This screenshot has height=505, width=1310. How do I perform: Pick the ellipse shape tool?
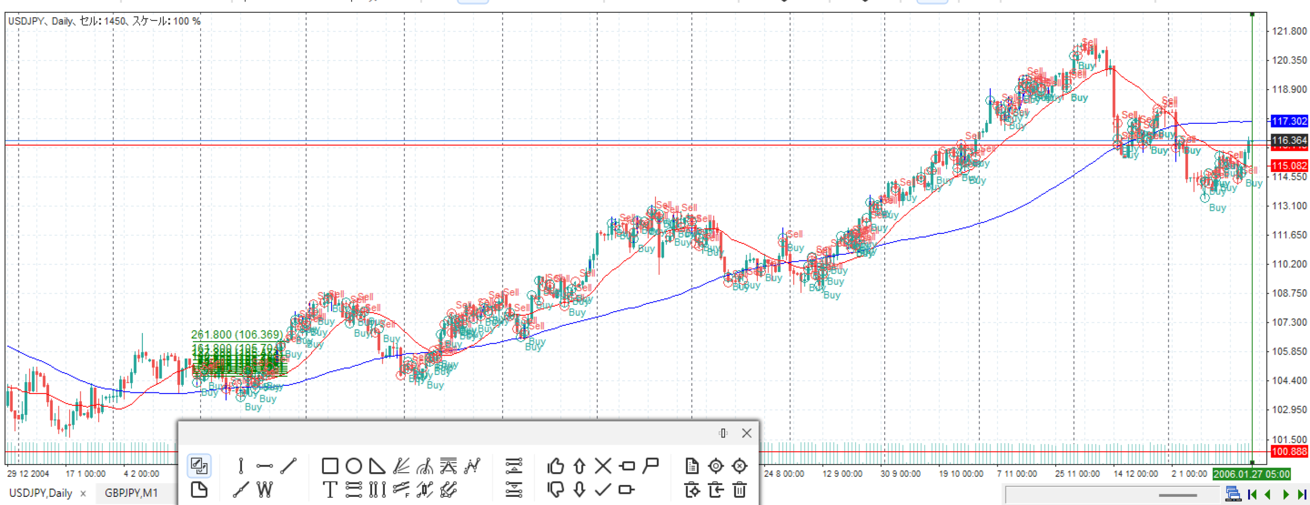354,466
